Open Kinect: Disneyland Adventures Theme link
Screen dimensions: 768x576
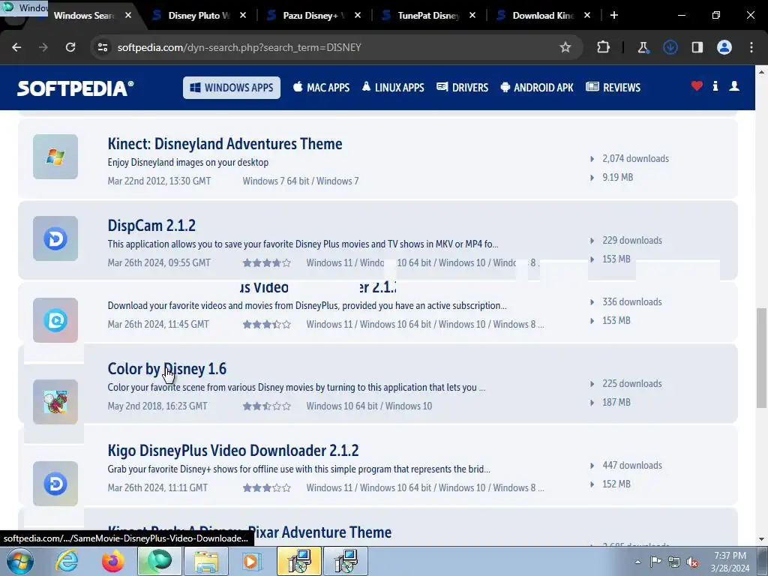[x=225, y=144]
